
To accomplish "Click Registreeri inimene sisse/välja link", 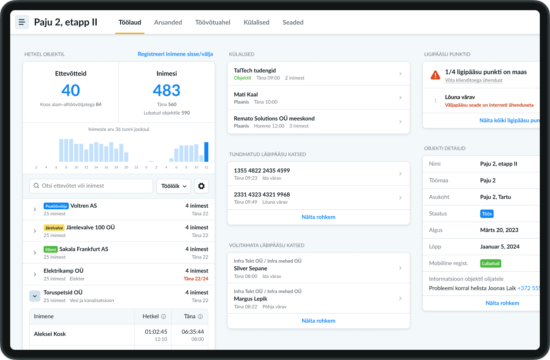I will [175, 54].
